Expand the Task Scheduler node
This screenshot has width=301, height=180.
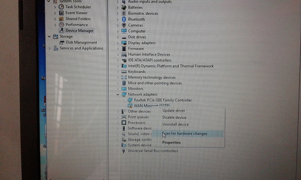point(55,7)
